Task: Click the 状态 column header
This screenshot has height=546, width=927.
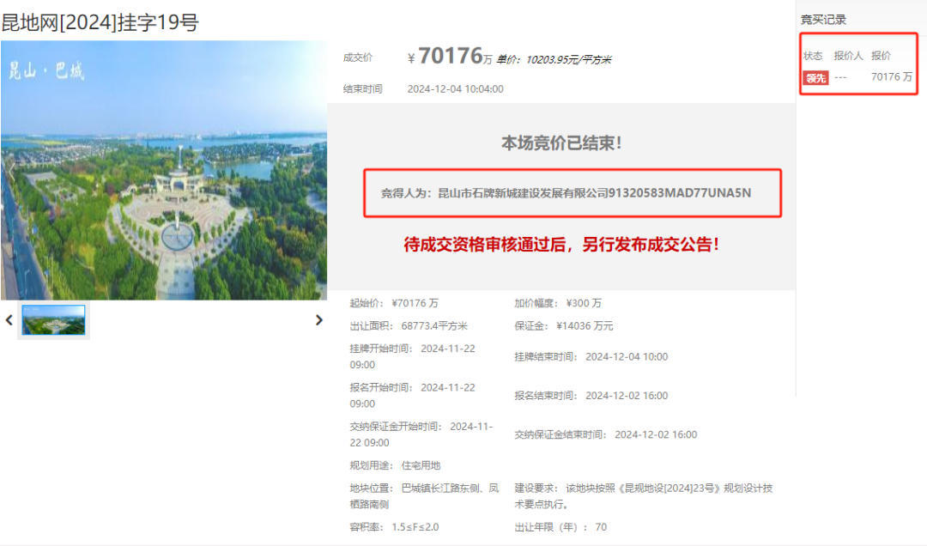Action: click(x=813, y=56)
